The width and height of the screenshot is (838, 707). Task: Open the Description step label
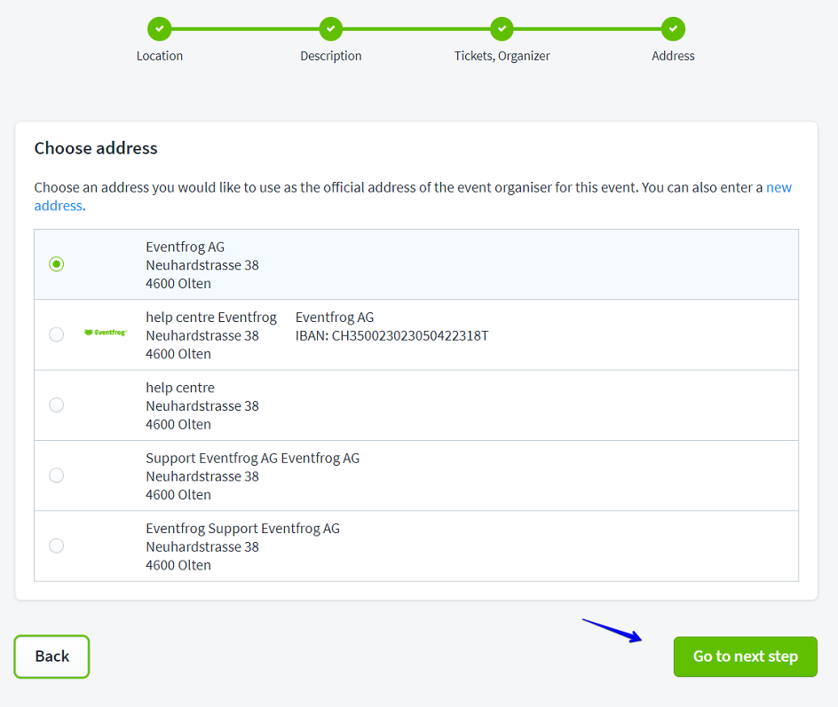pos(331,56)
